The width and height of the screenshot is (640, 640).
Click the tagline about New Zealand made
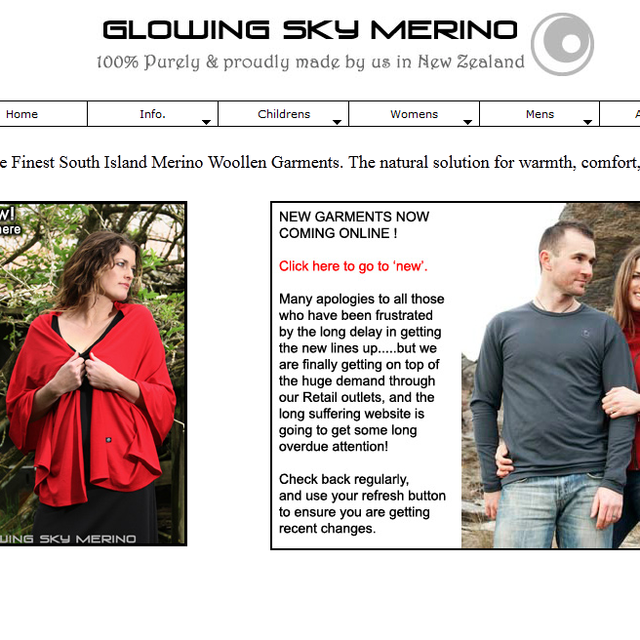pyautogui.click(x=310, y=62)
